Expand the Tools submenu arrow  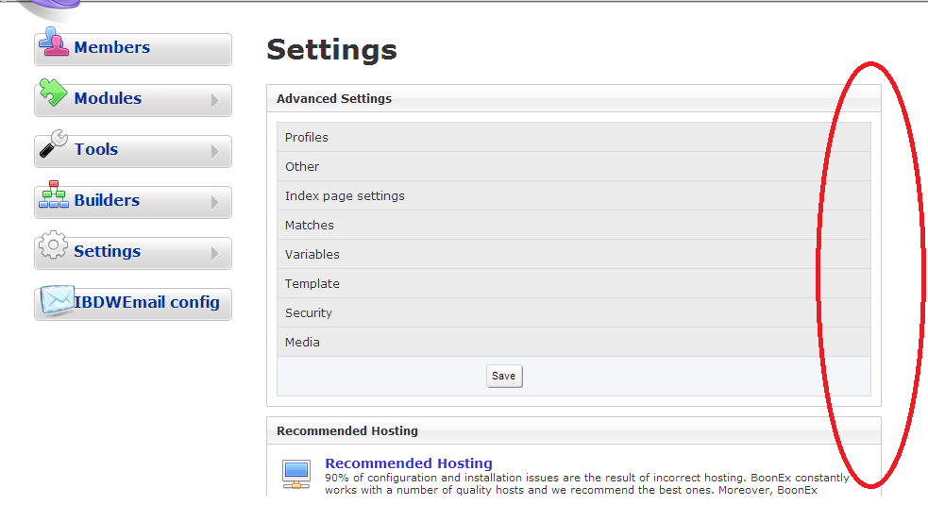pyautogui.click(x=215, y=151)
